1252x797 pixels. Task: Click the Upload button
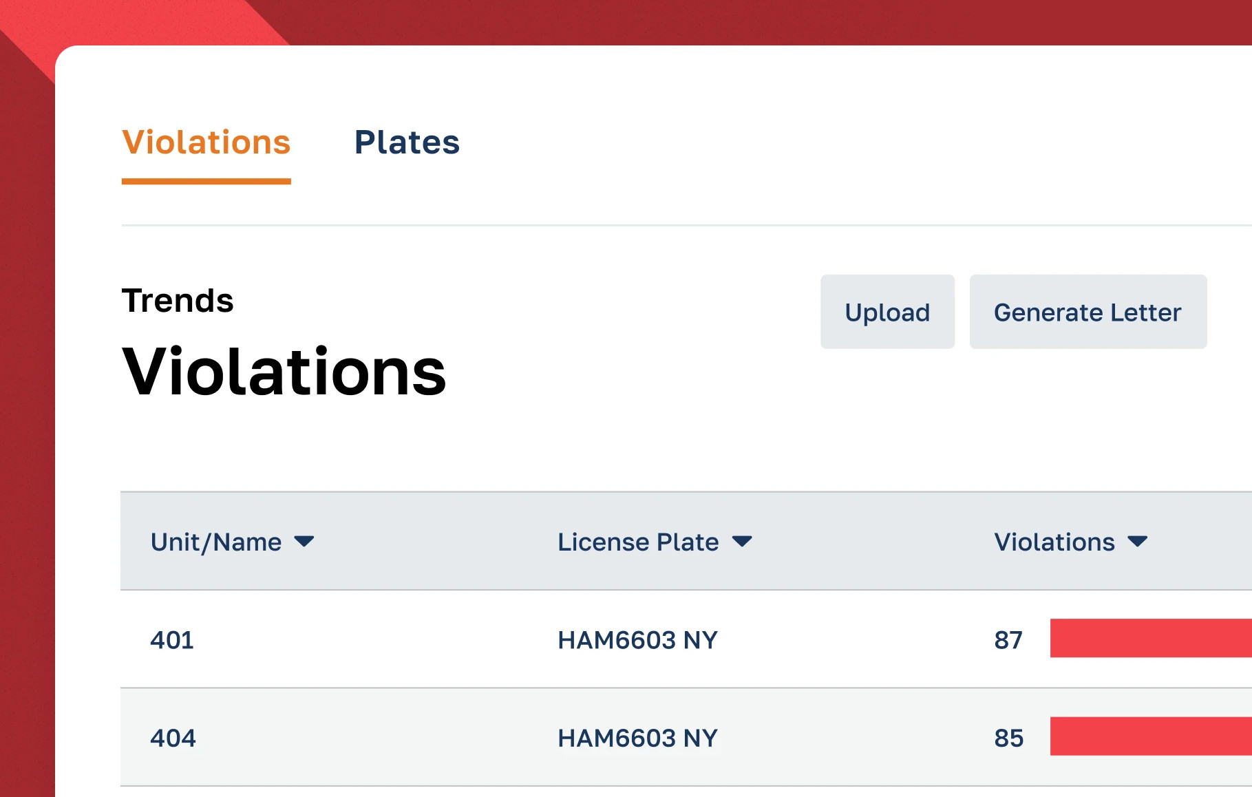[x=887, y=312]
